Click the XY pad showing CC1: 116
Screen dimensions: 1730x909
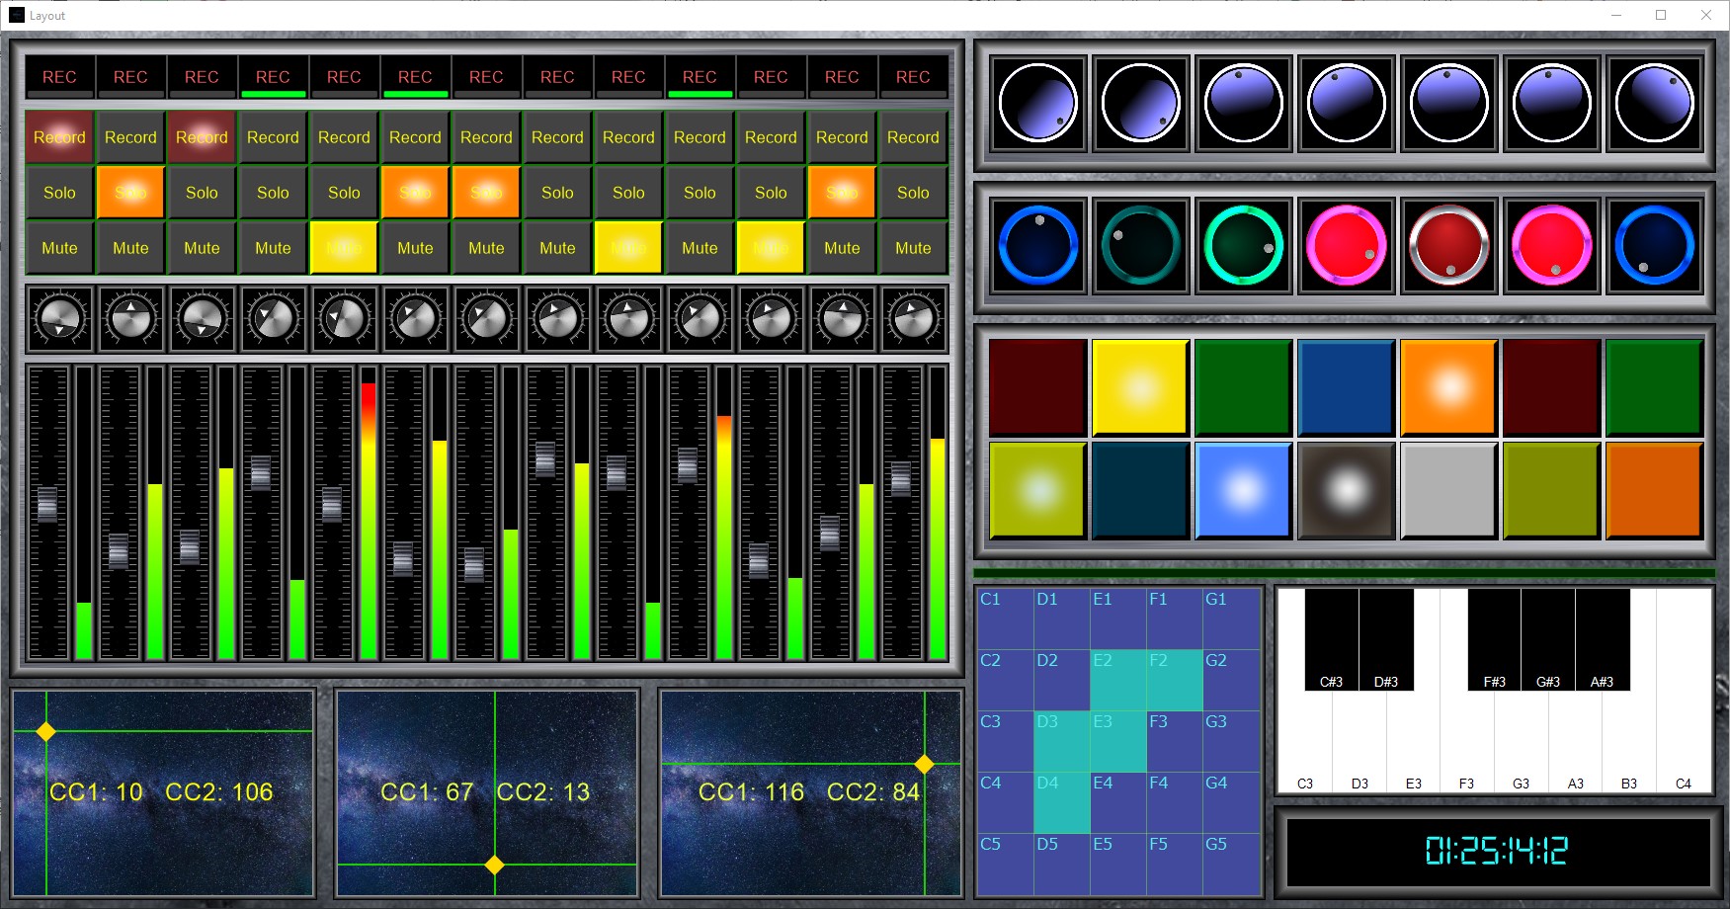point(811,792)
